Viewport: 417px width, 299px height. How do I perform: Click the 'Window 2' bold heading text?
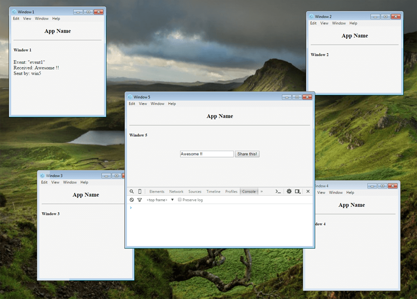point(320,55)
